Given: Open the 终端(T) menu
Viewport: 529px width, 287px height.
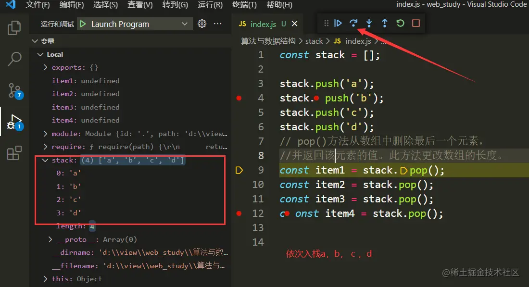Looking at the screenshot, I should (x=244, y=5).
